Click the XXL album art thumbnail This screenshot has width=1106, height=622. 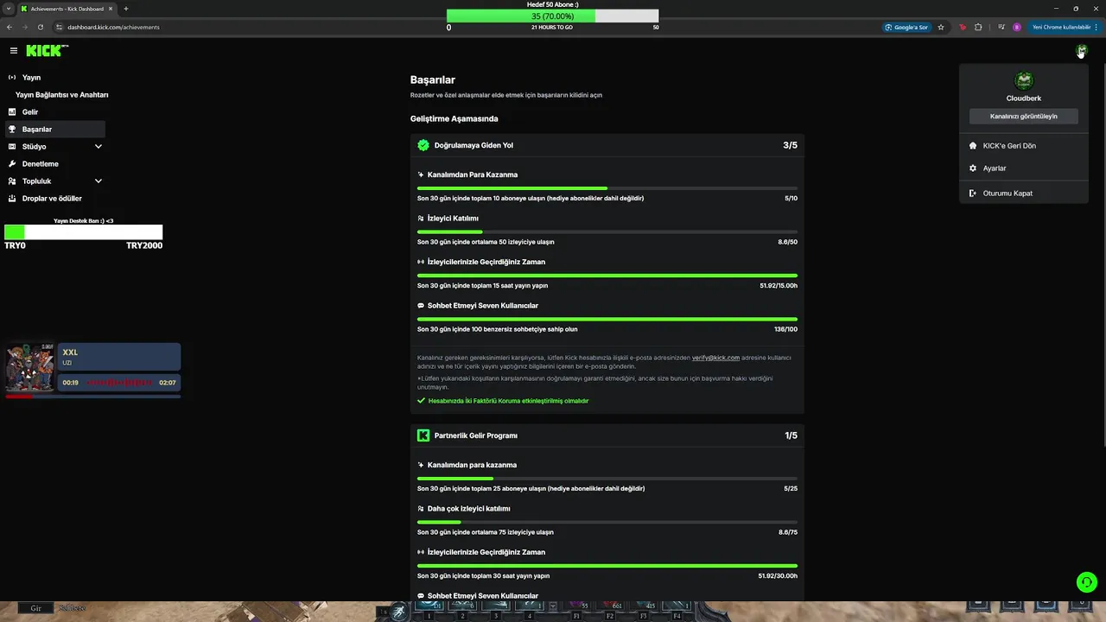29,367
